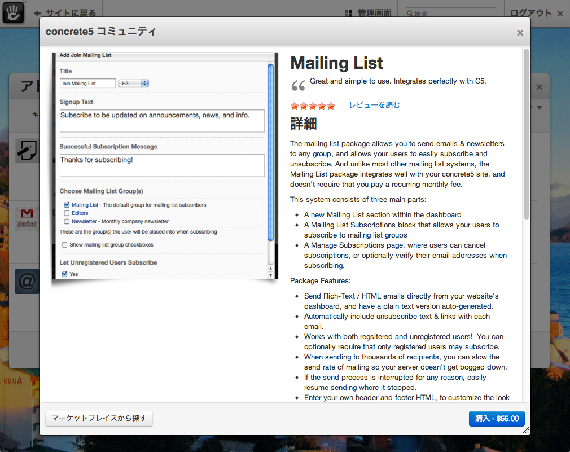
Task: Click the マーケットプレイスから探す button
Action: 99,419
